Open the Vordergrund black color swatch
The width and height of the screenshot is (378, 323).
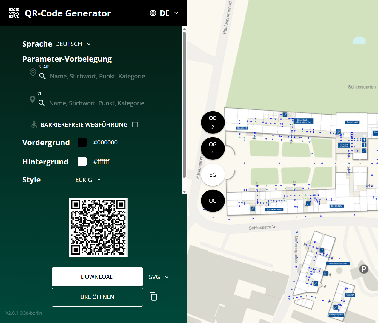click(82, 142)
